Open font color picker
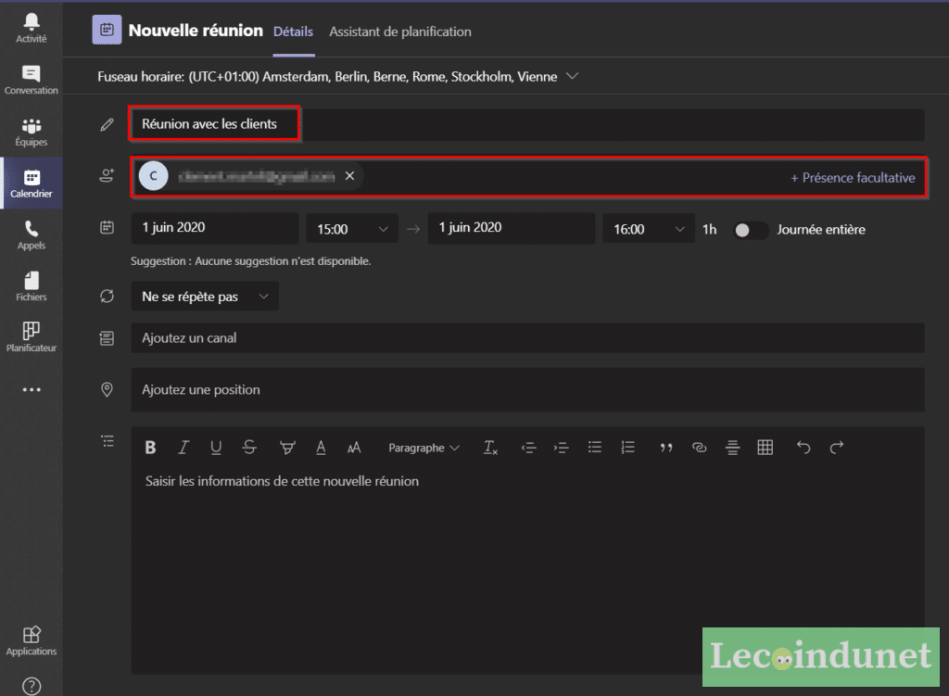This screenshot has height=696, width=949. click(321, 448)
